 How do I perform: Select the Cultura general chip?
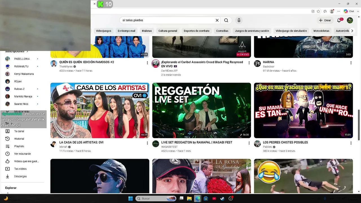(168, 31)
